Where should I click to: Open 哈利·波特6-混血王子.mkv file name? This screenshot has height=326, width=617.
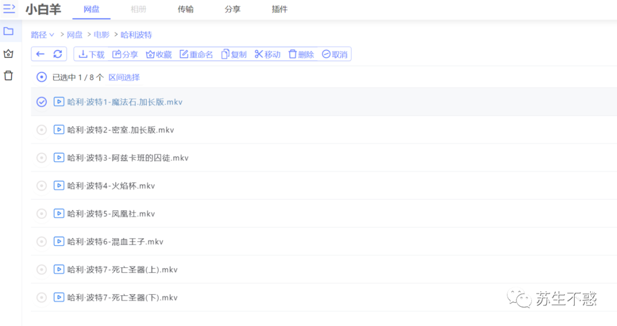coord(115,242)
